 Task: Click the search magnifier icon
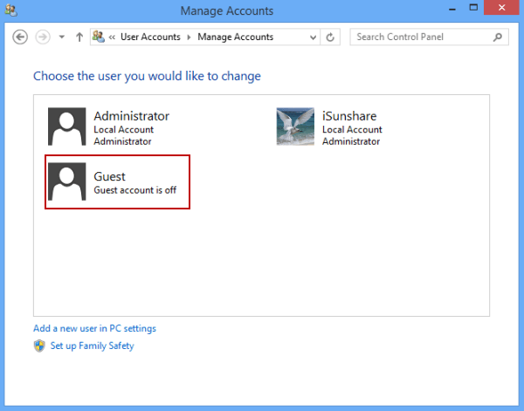tap(498, 37)
